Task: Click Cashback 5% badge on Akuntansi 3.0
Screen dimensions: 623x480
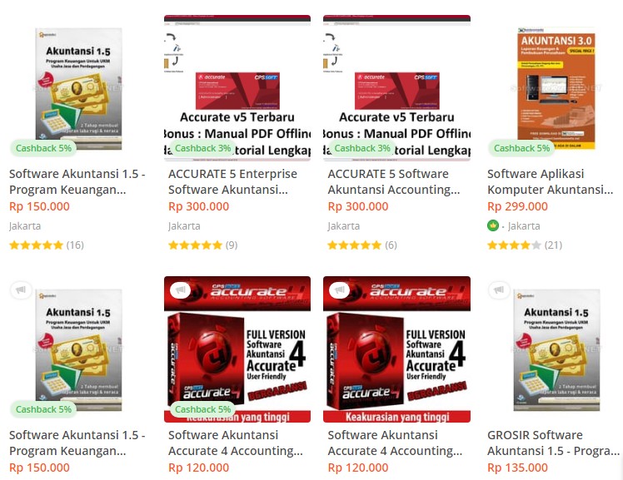Action: (521, 148)
